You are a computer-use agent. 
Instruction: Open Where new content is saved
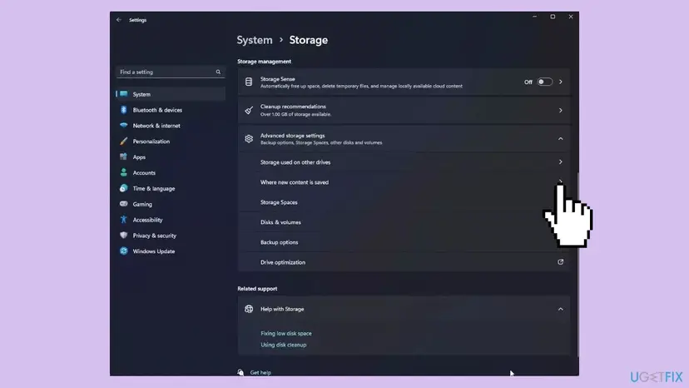404,182
